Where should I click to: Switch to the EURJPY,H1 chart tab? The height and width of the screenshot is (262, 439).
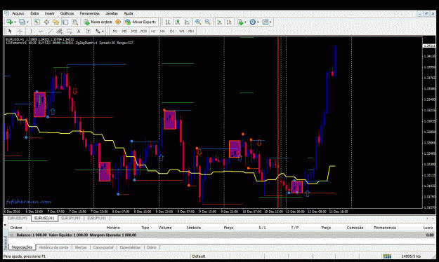(x=96, y=218)
